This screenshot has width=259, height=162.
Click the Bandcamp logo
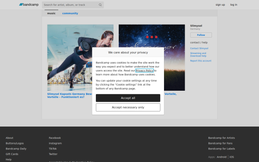pyautogui.click(x=29, y=5)
